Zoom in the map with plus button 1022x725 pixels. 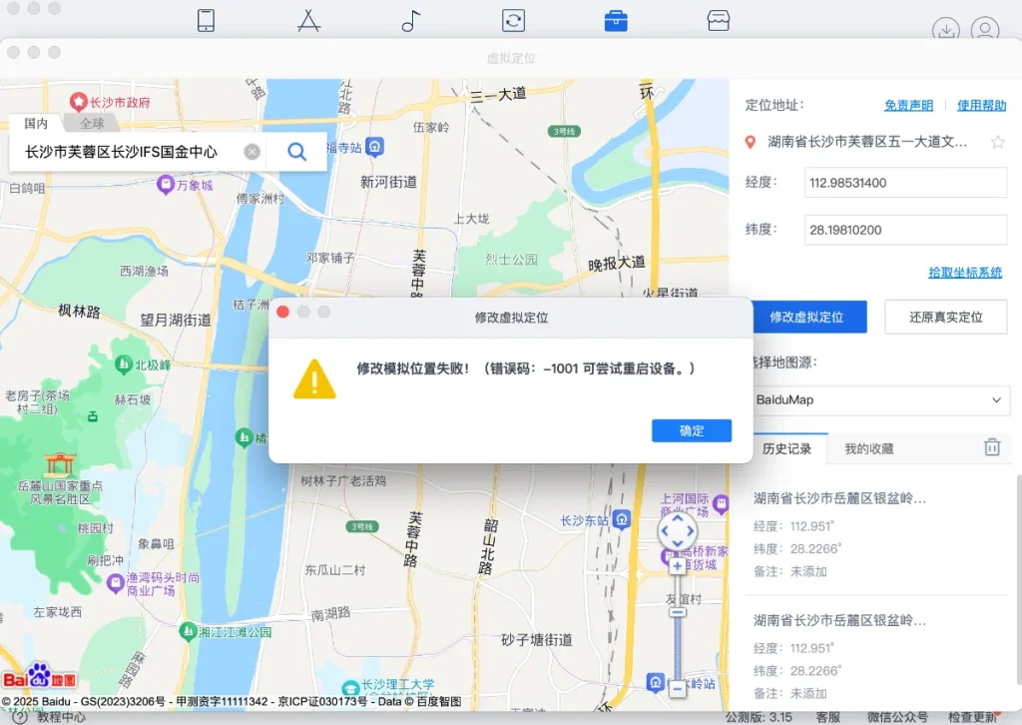coord(678,566)
